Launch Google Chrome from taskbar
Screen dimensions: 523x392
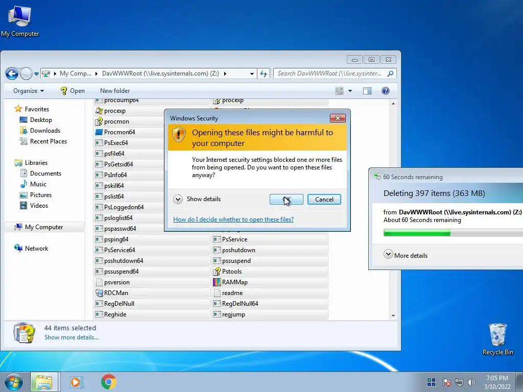click(x=109, y=382)
